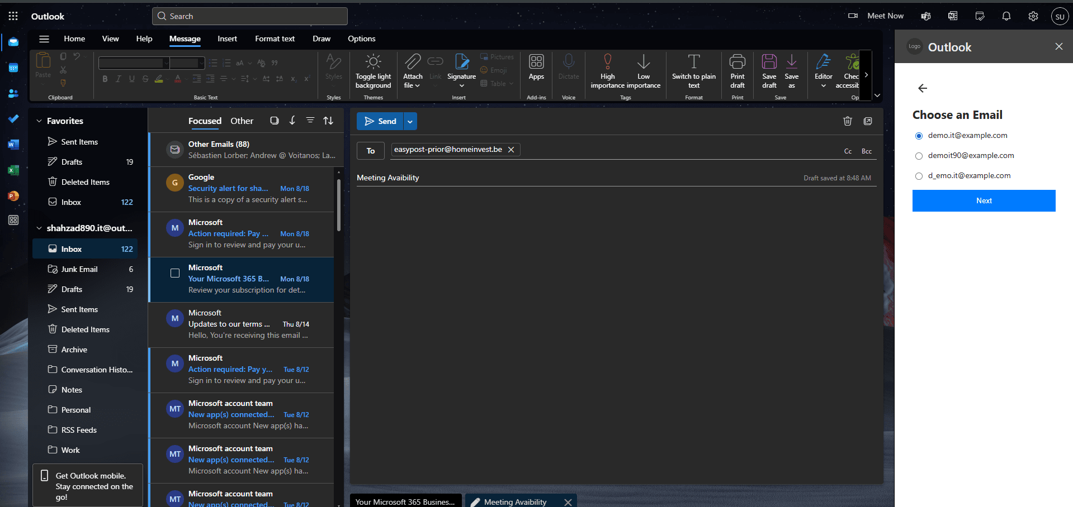Open Calendar from the left app rail
The width and height of the screenshot is (1073, 507).
(13, 68)
